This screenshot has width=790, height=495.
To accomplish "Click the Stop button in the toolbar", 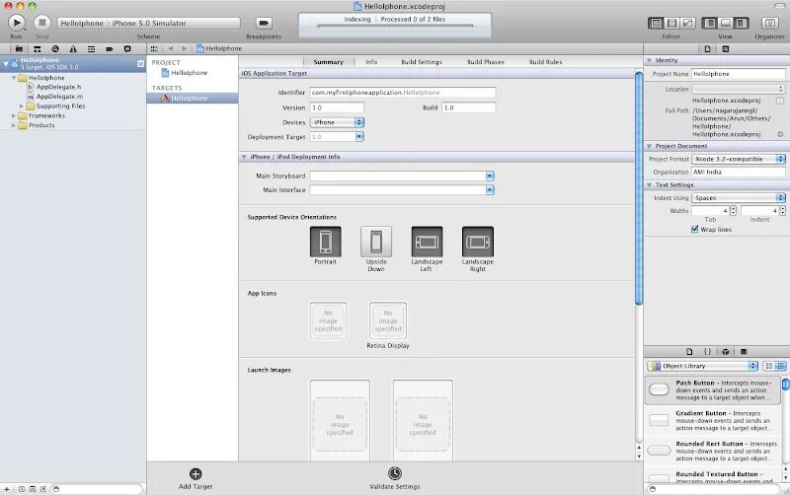I will tap(42, 23).
